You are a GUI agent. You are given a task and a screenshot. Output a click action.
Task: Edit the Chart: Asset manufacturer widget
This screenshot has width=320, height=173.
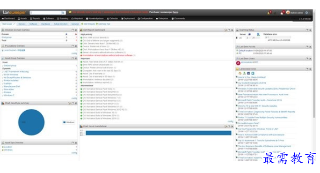point(225,127)
